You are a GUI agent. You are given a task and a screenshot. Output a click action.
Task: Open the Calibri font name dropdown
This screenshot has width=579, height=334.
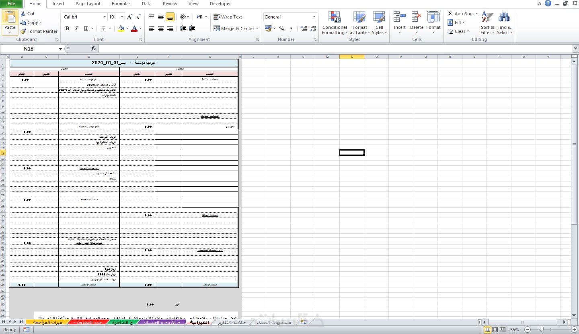[105, 17]
